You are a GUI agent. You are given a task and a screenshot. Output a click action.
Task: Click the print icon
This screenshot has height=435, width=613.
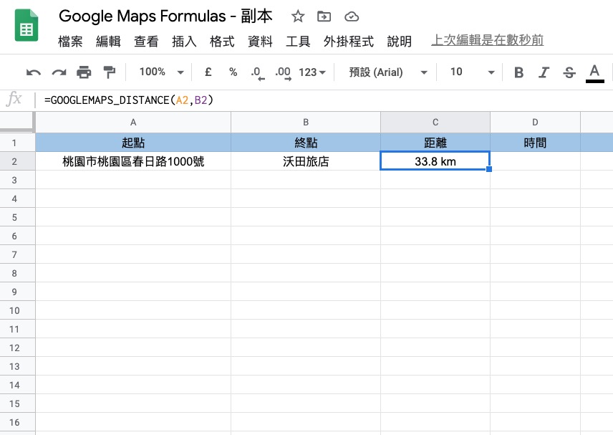click(84, 72)
